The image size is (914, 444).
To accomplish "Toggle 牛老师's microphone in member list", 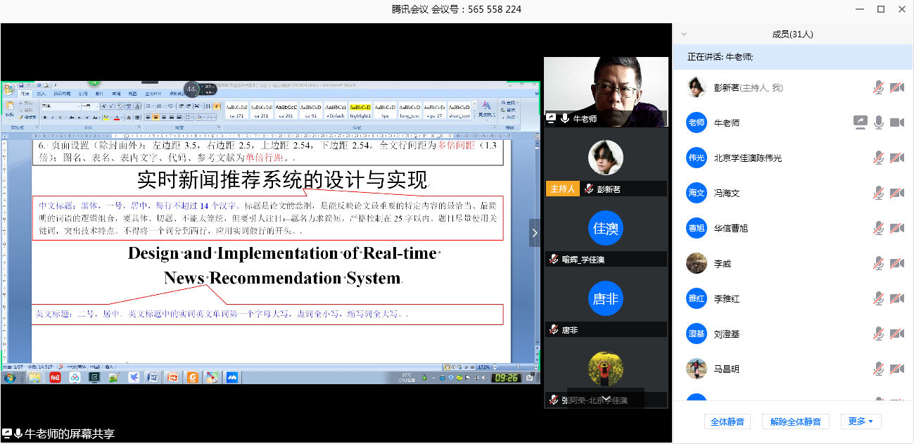I will point(878,122).
